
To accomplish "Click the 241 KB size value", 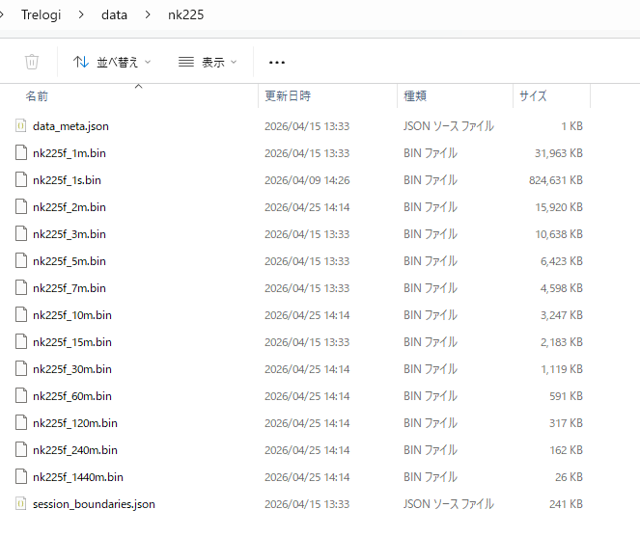I will (566, 504).
